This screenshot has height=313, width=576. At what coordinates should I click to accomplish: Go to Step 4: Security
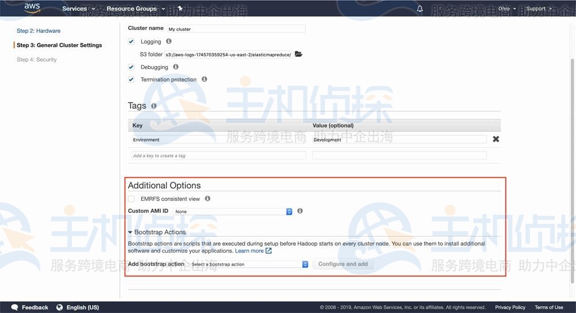click(36, 59)
